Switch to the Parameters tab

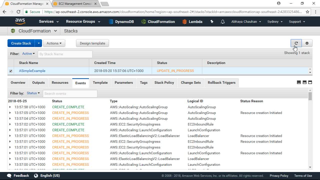click(124, 82)
